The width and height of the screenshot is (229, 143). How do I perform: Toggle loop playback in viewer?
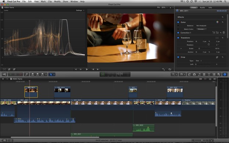click(170, 69)
